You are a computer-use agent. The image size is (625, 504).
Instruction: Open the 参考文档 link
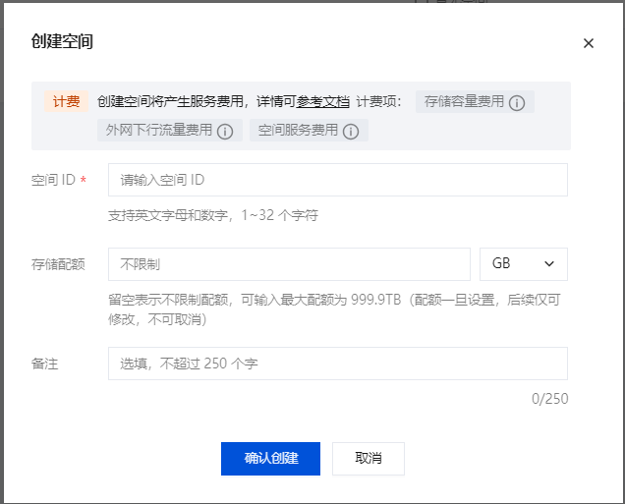pos(322,101)
